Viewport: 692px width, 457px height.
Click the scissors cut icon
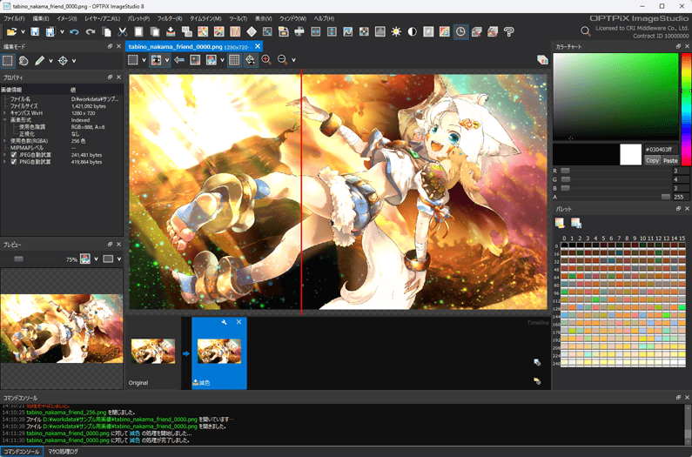tap(122, 32)
